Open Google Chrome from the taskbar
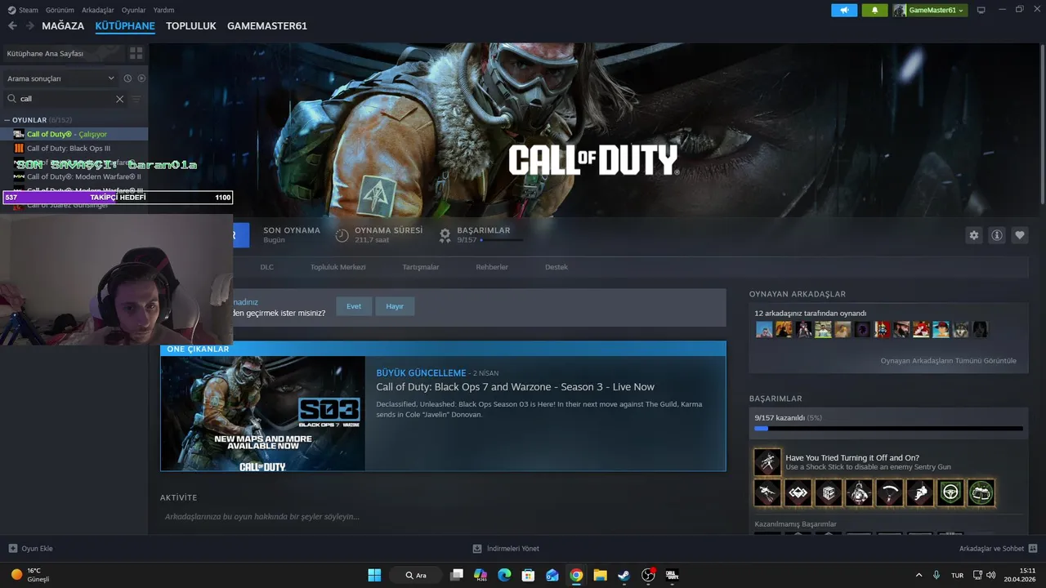The height and width of the screenshot is (588, 1046). pos(576,575)
